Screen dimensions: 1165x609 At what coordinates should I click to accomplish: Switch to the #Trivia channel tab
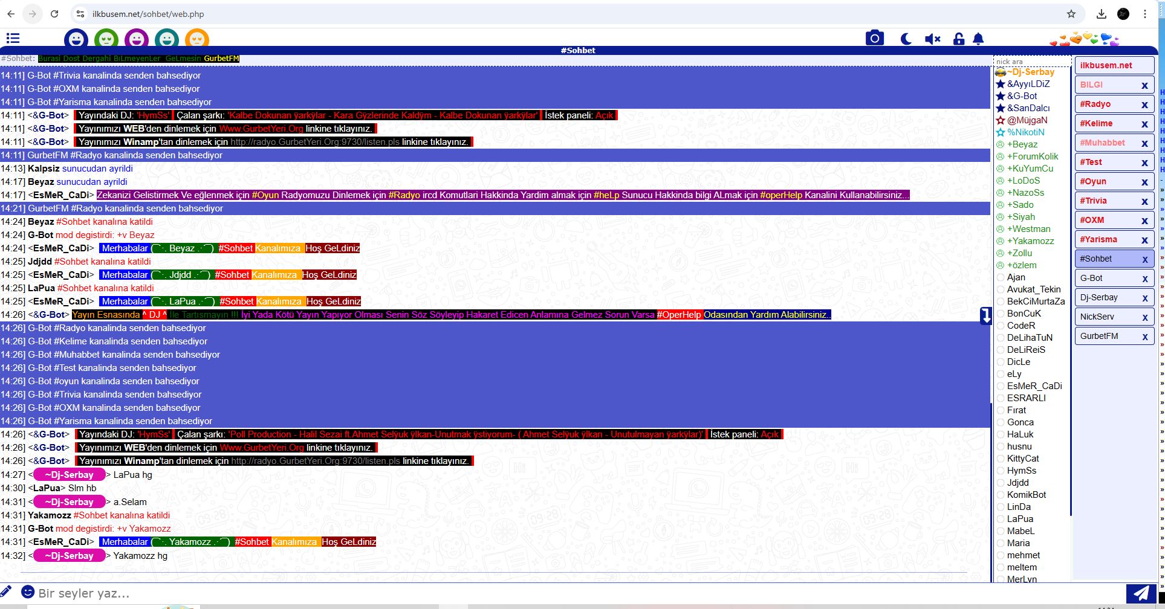tap(1094, 201)
